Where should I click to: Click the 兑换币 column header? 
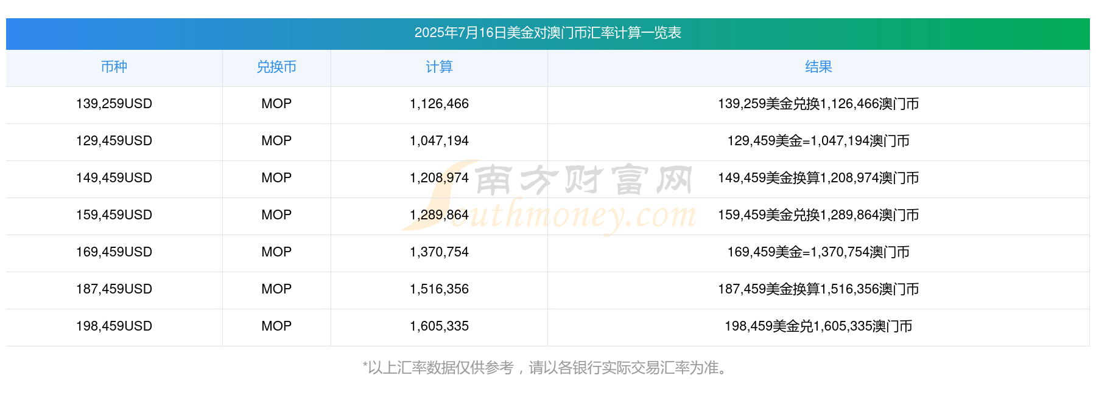coord(276,67)
